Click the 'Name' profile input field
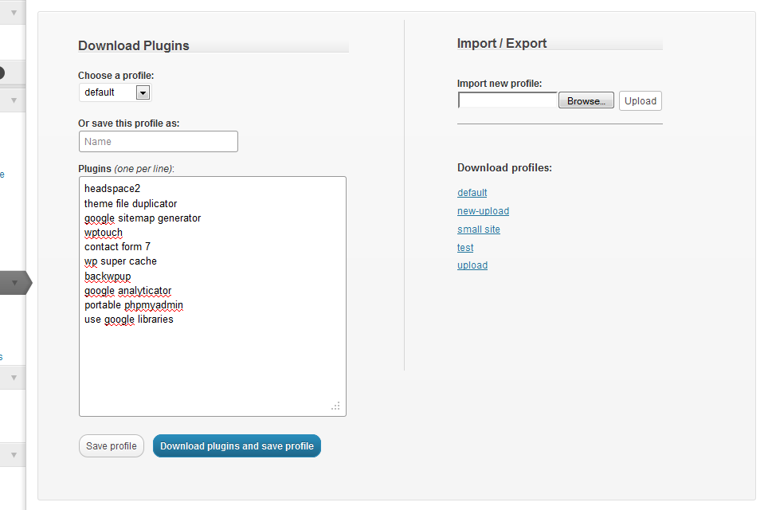The image size is (768, 510). pos(159,142)
